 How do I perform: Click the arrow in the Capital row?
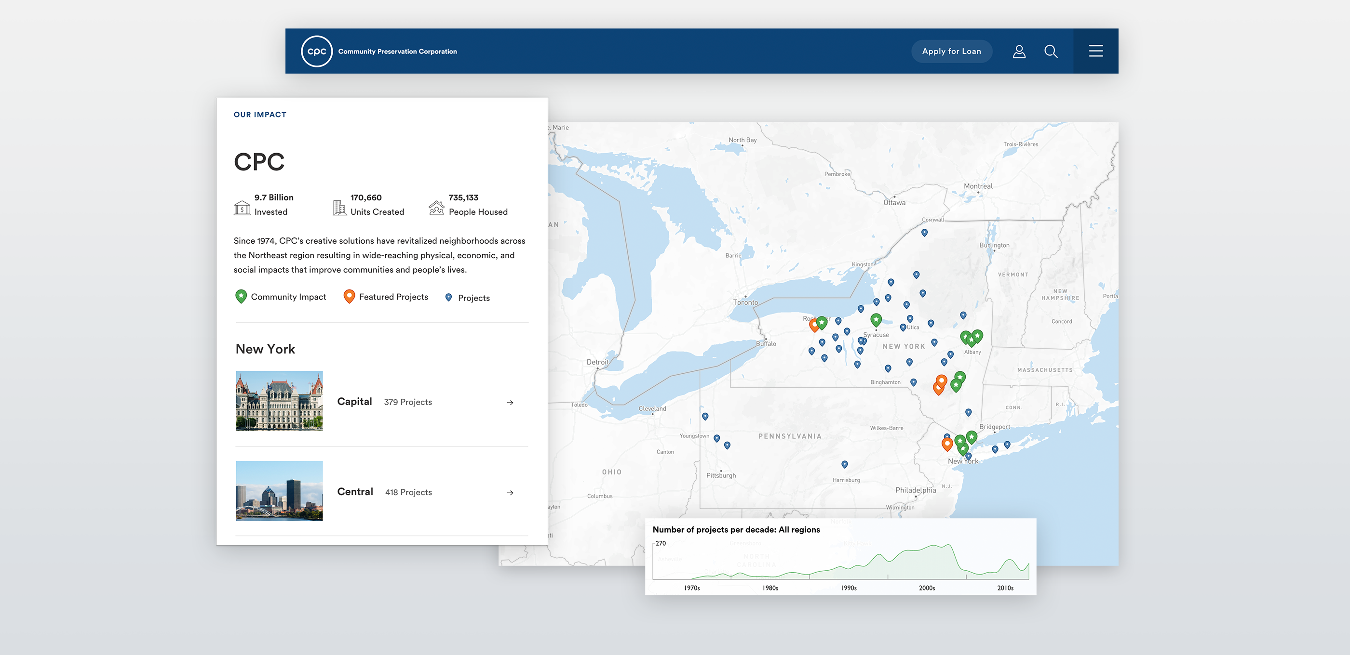[510, 403]
